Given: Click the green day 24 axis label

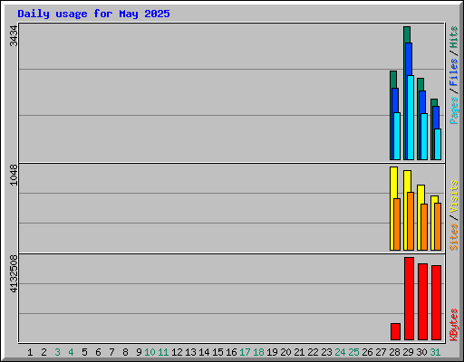Looking at the screenshot, I should pyautogui.click(x=340, y=352).
